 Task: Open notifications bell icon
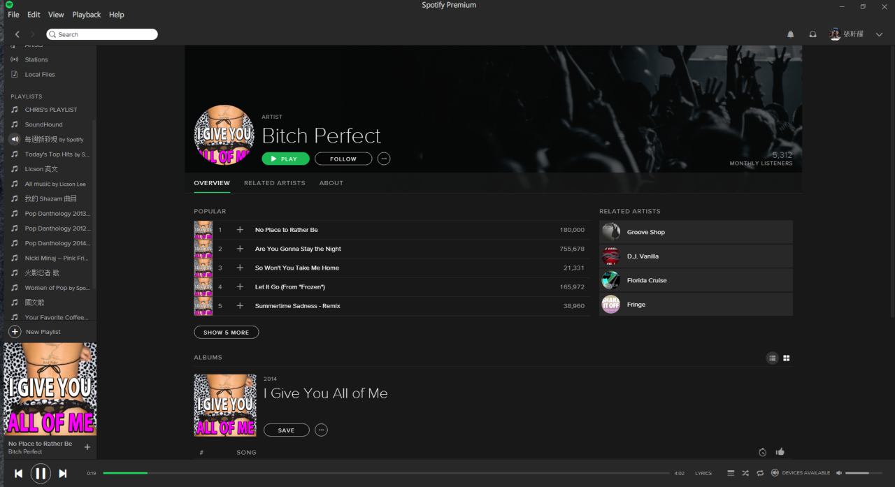(x=791, y=34)
